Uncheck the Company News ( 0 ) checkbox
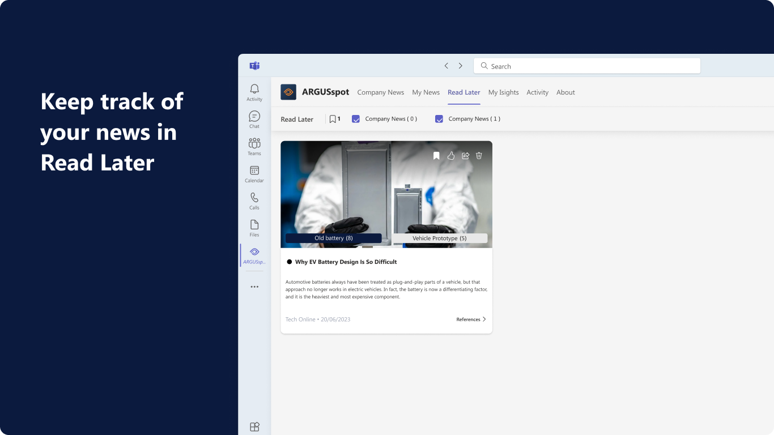774x435 pixels. [x=356, y=119]
